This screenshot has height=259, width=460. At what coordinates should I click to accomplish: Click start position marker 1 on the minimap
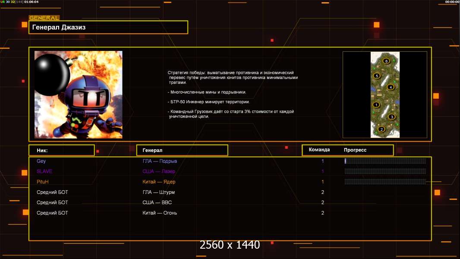(376, 105)
